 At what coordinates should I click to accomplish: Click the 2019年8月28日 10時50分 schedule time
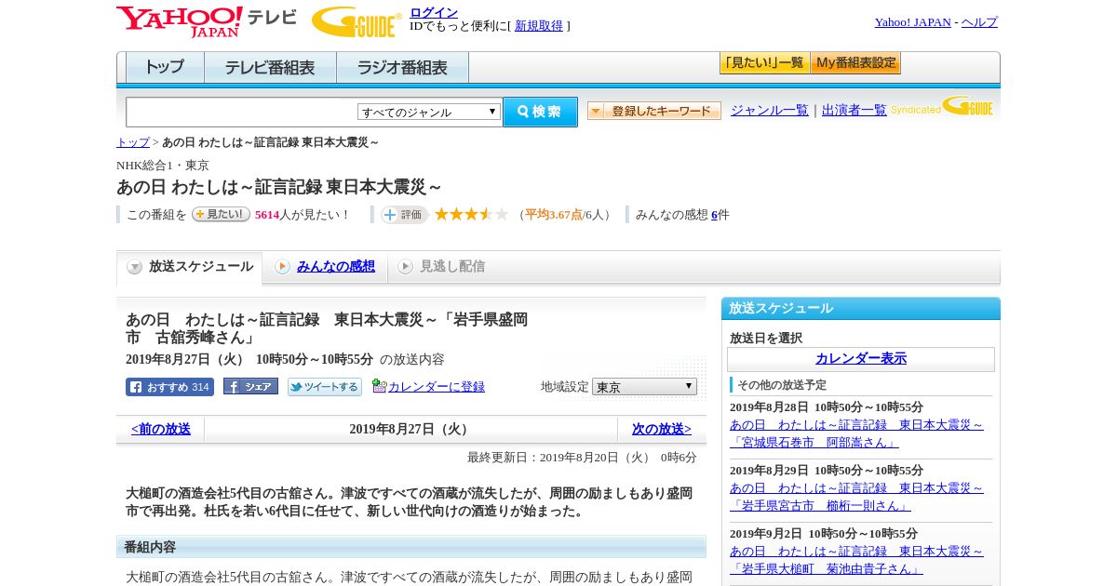coord(827,407)
